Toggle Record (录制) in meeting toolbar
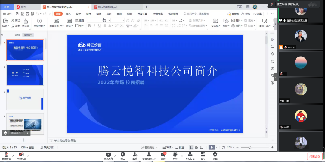This screenshot has height=162, width=325. 175,156
